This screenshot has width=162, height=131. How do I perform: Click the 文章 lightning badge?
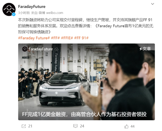[x=145, y=49]
